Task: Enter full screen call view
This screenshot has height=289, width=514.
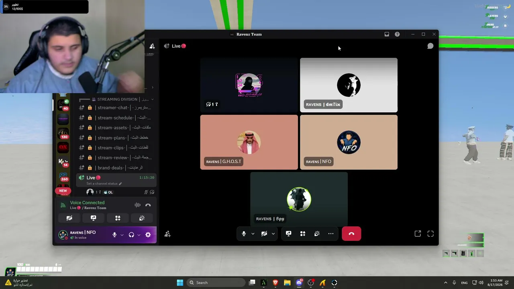Action: pyautogui.click(x=430, y=234)
